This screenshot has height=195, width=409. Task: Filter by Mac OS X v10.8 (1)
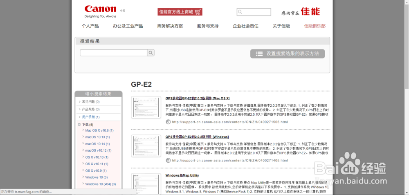coord(99,130)
